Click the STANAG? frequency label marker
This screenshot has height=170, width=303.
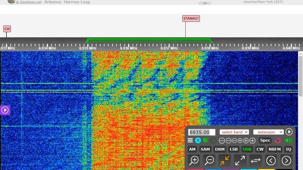(191, 18)
